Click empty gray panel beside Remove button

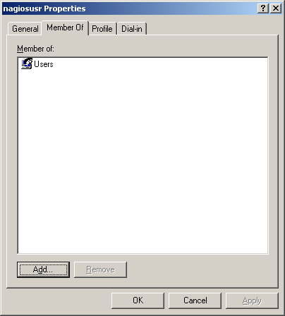[x=202, y=269]
